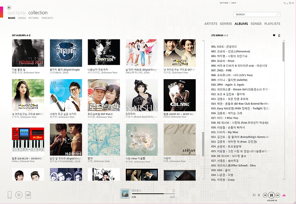Skip to next track

click(277, 195)
